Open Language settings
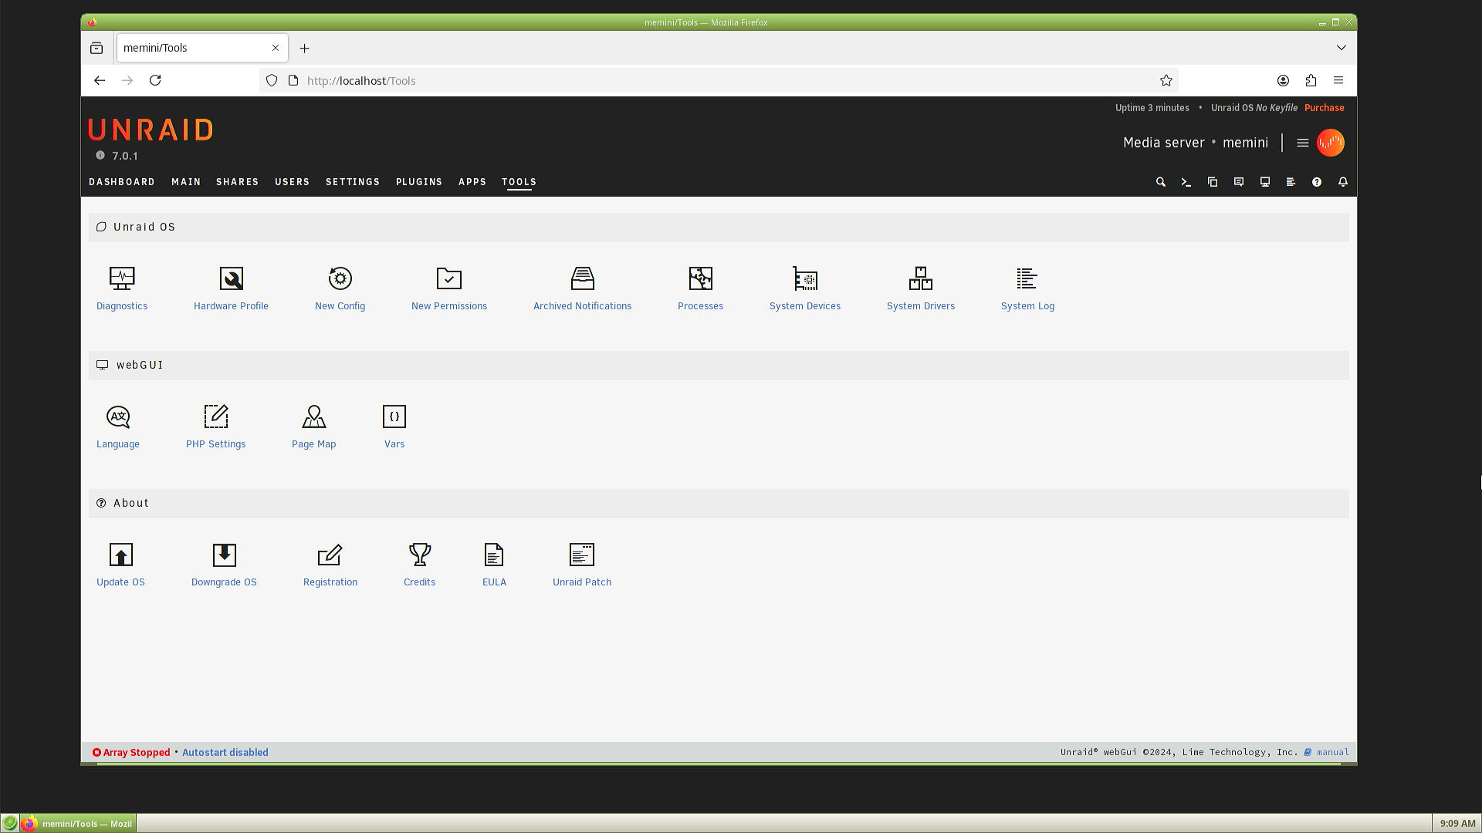1482x833 pixels. click(118, 427)
